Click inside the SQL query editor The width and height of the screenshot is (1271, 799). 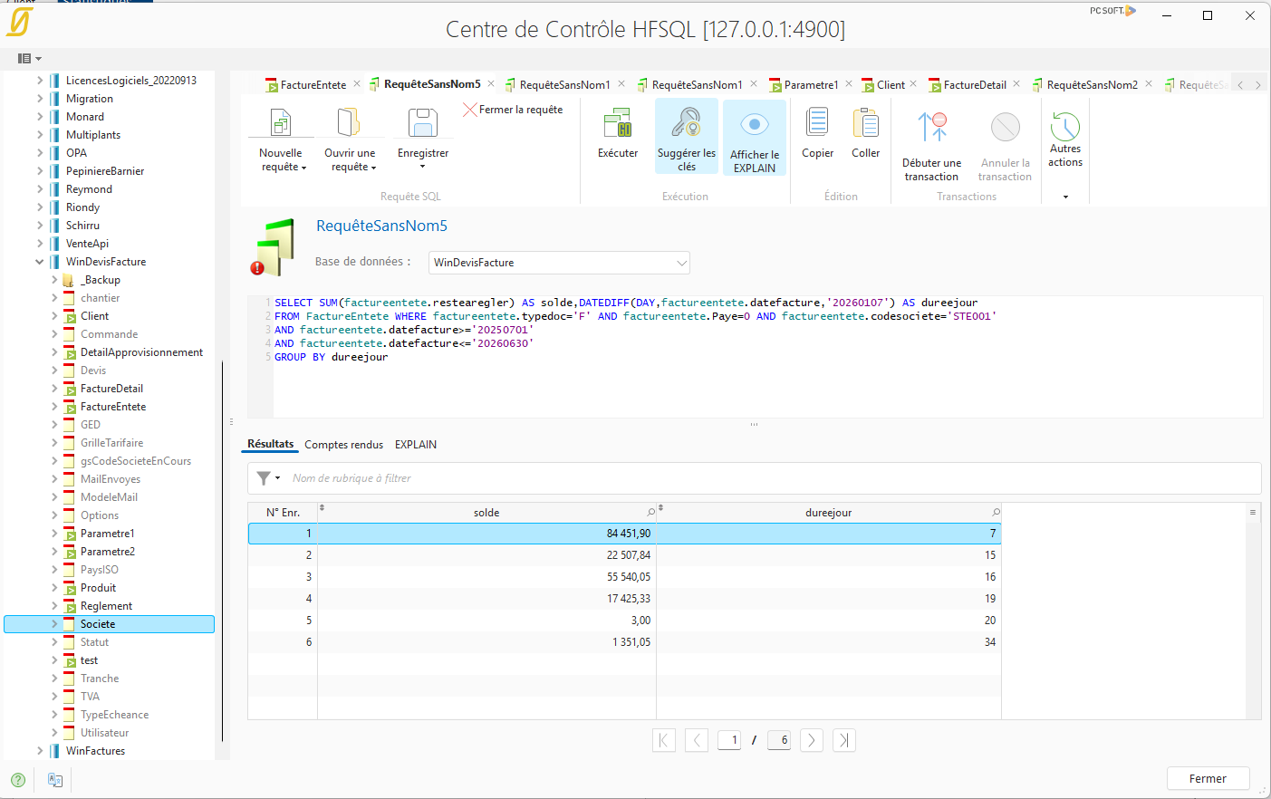tap(766, 356)
